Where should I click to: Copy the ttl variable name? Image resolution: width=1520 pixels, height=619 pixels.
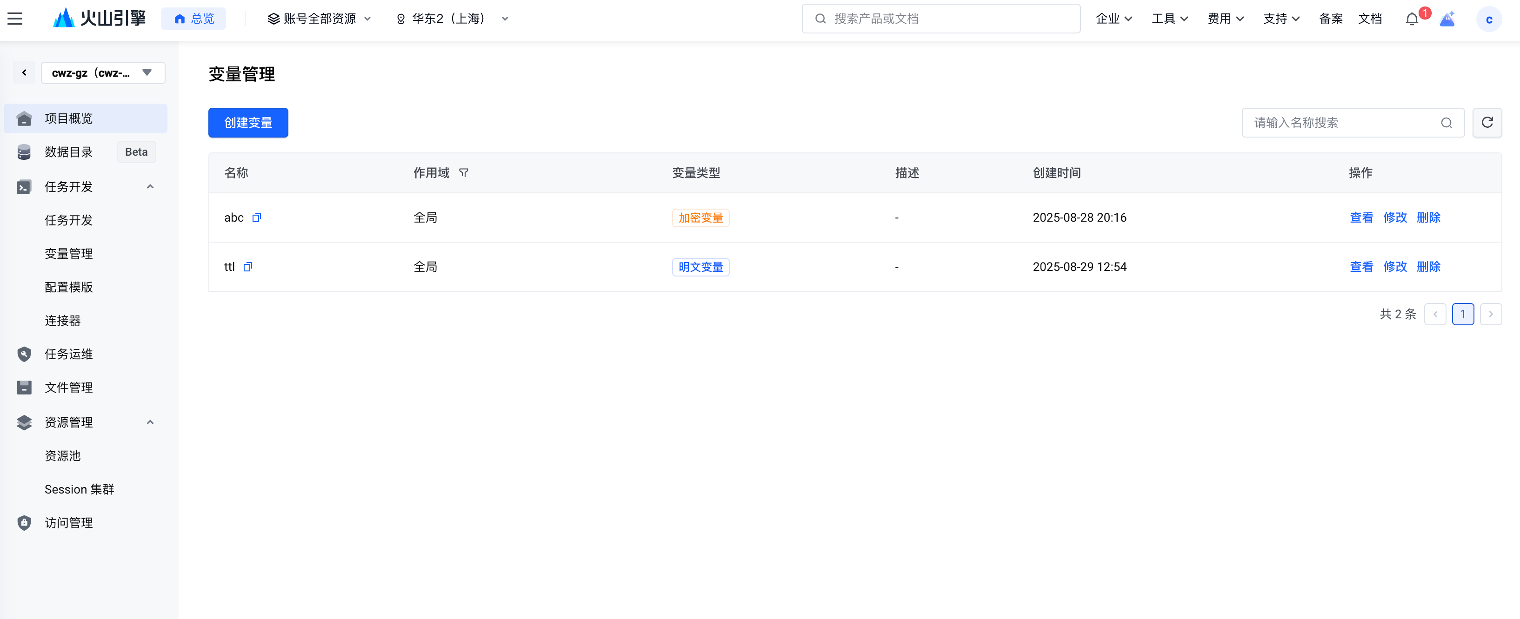pyautogui.click(x=248, y=267)
